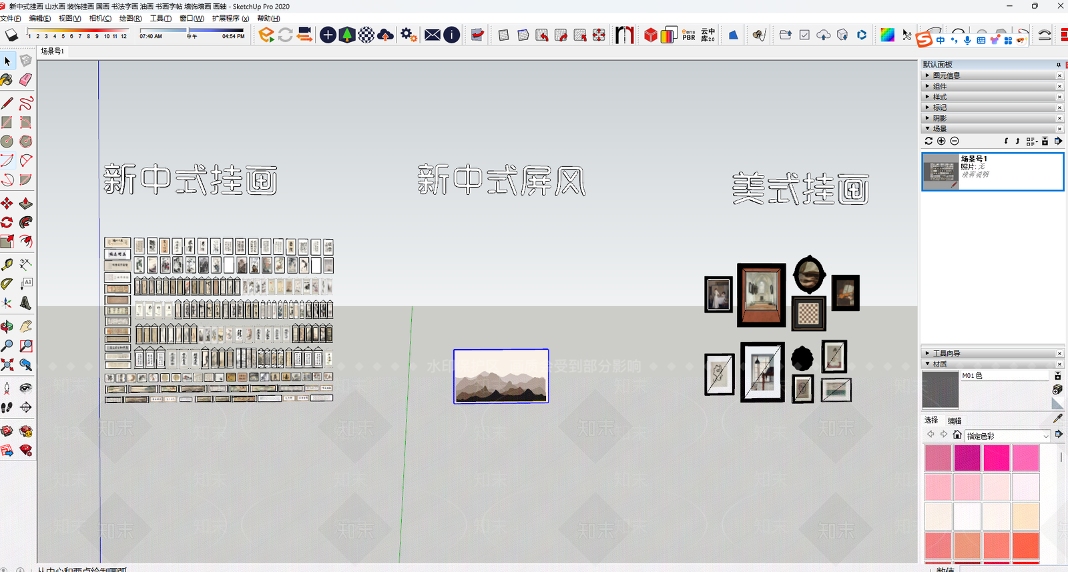Switch to the 编辑 materials tab
The width and height of the screenshot is (1068, 572).
pyautogui.click(x=955, y=420)
